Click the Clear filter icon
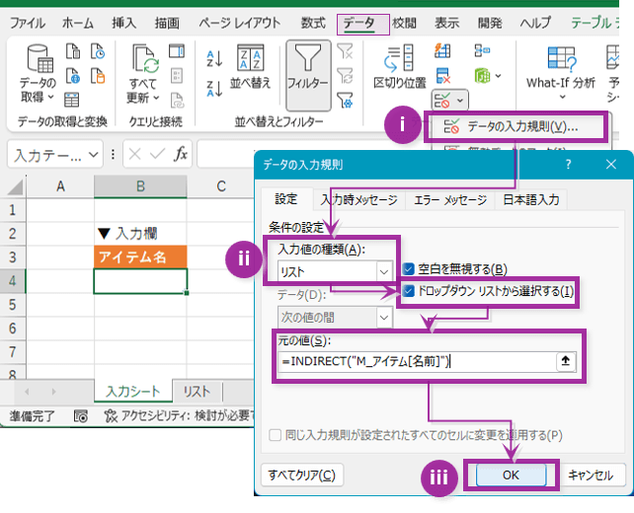The width and height of the screenshot is (634, 513). pyautogui.click(x=346, y=51)
